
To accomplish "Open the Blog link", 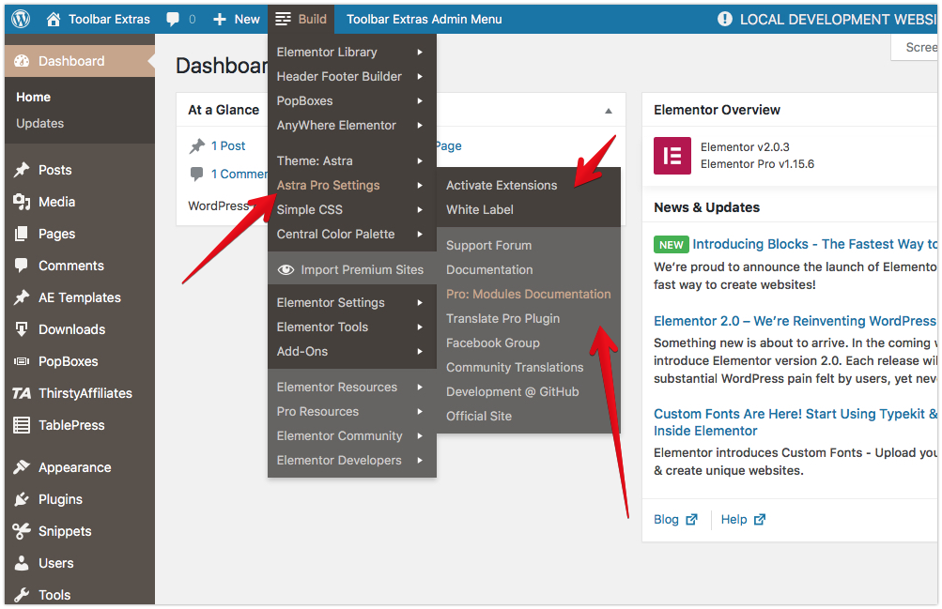I will click(666, 520).
